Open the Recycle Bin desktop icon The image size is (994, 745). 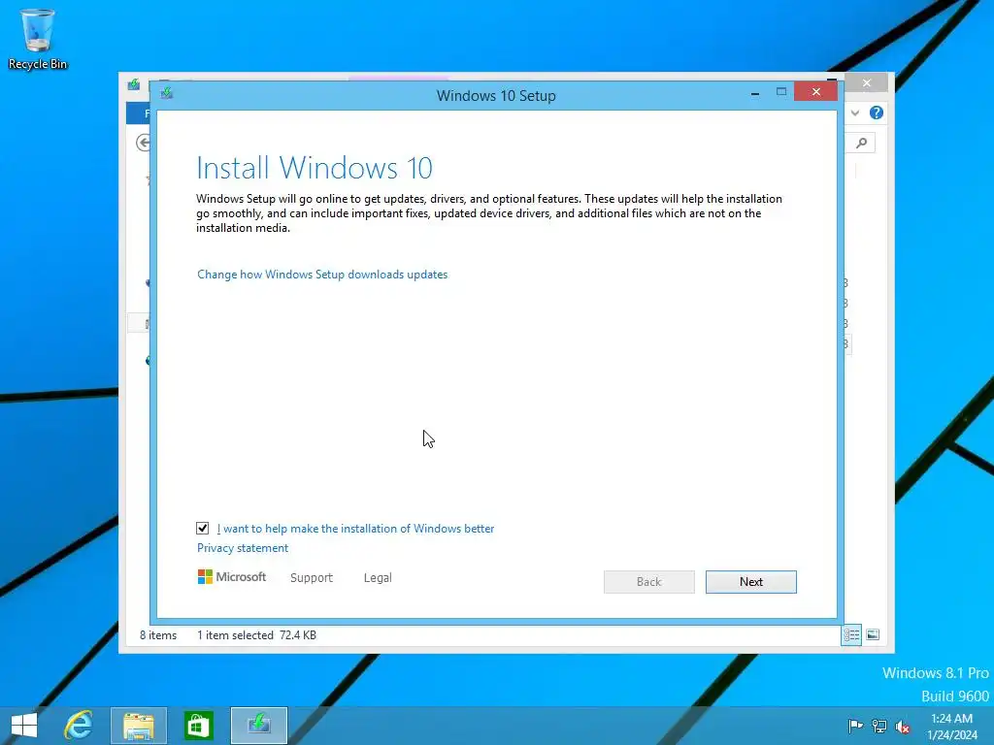(38, 39)
